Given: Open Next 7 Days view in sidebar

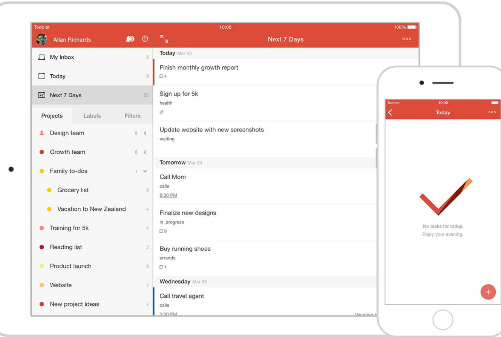Looking at the screenshot, I should [92, 95].
